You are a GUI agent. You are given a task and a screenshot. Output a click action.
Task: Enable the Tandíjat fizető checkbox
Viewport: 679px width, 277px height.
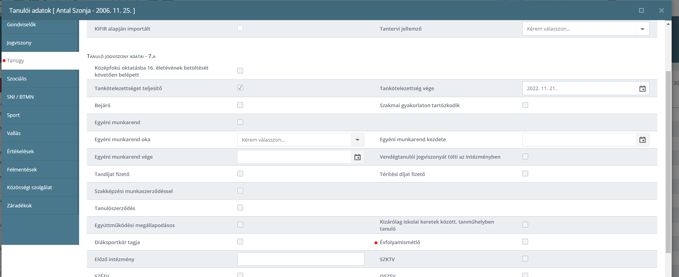click(x=240, y=174)
